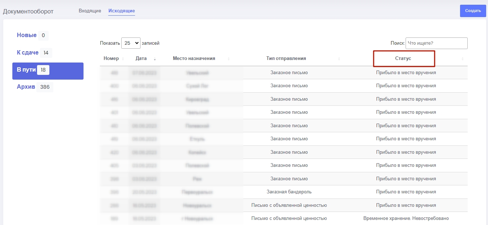Image resolution: width=488 pixels, height=225 pixels.
Task: Click sort icon for Тип отправления
Action: (x=339, y=59)
